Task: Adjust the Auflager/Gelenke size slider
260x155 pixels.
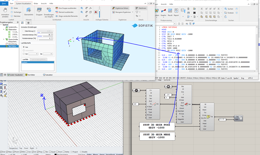Action: (99, 12)
